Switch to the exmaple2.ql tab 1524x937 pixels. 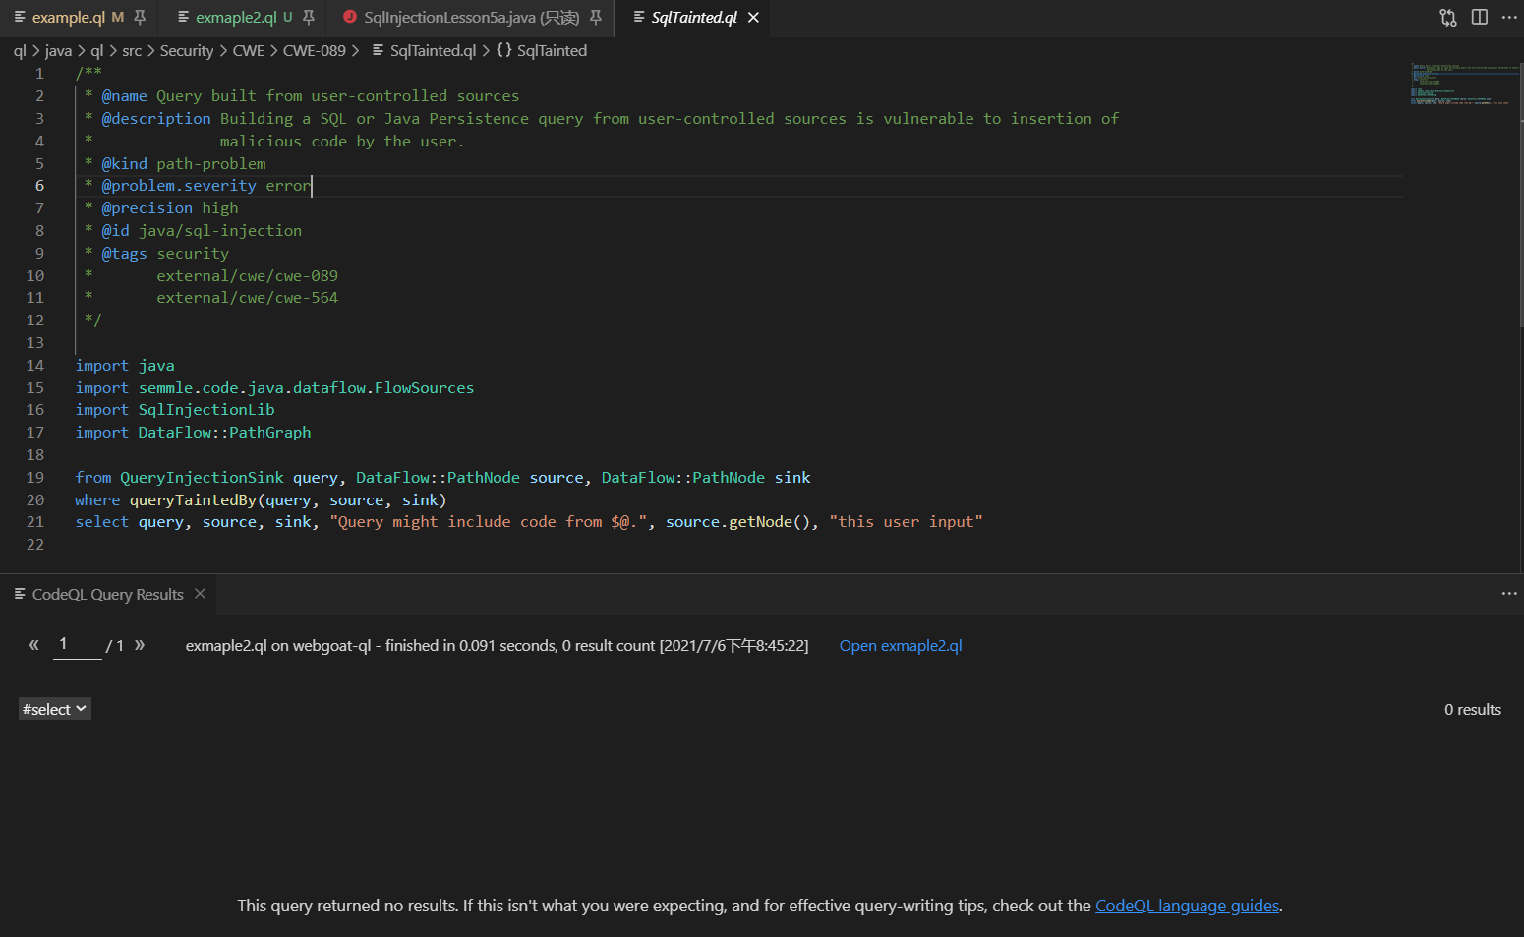coord(236,18)
